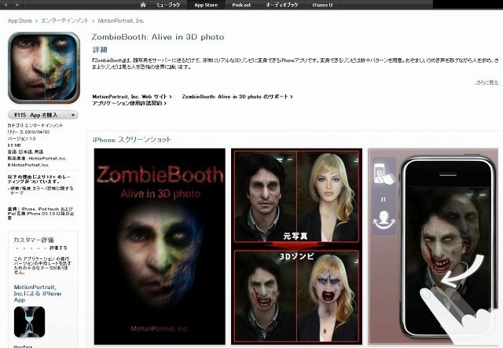Open the HourFace hourglass app icon
Viewport: 503px width, 348px height.
(x=29, y=322)
